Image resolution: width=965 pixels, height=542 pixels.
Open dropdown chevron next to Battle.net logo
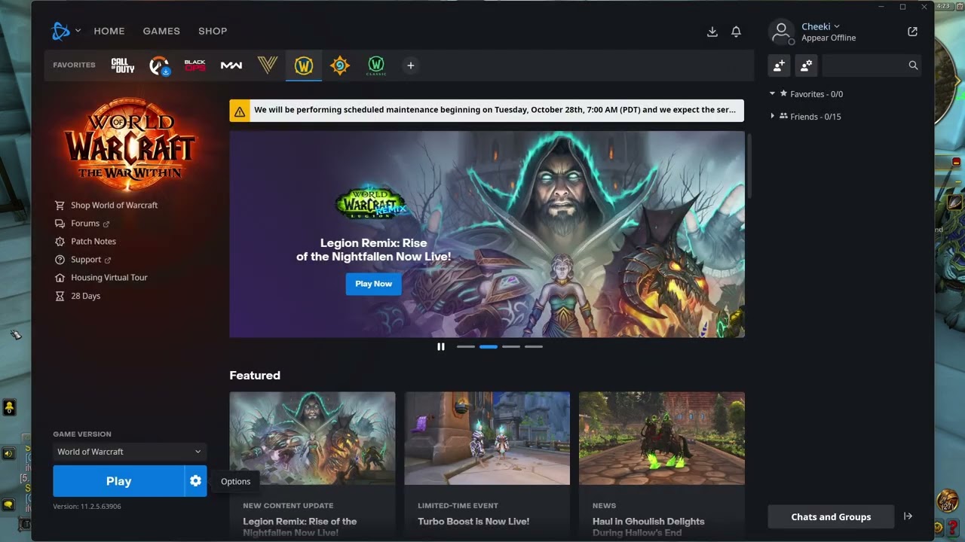(78, 31)
